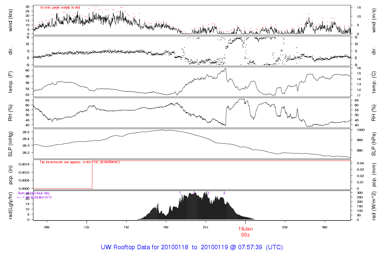Click the 'pcp. (in)' axis label
384x262 pixels.
[10, 175]
